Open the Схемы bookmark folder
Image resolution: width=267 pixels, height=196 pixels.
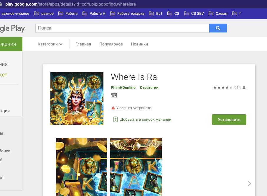coord(218,14)
